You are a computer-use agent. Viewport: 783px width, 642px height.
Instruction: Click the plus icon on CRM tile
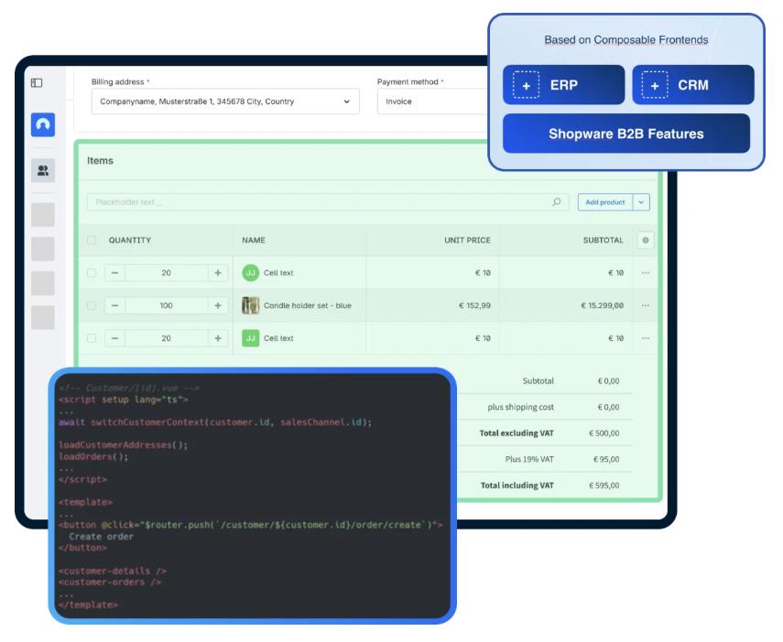[654, 86]
